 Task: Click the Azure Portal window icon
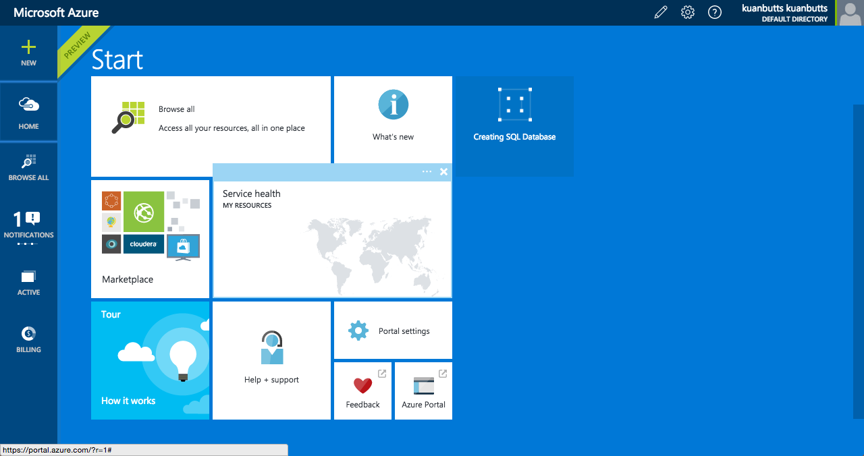click(424, 386)
